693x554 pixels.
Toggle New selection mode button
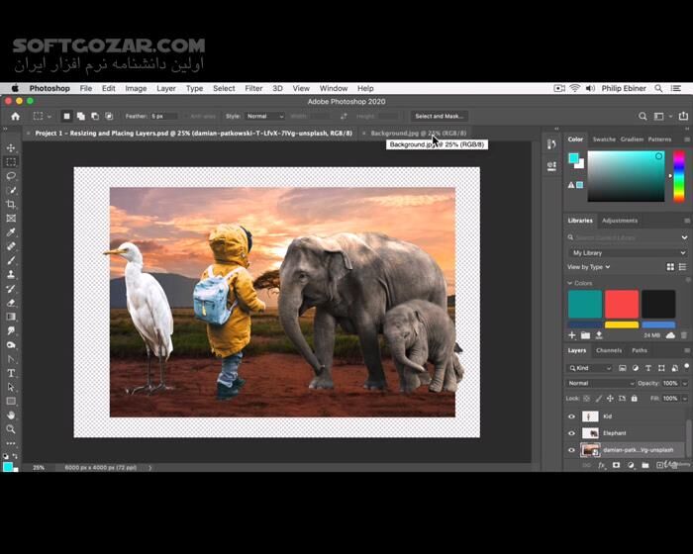click(66, 116)
